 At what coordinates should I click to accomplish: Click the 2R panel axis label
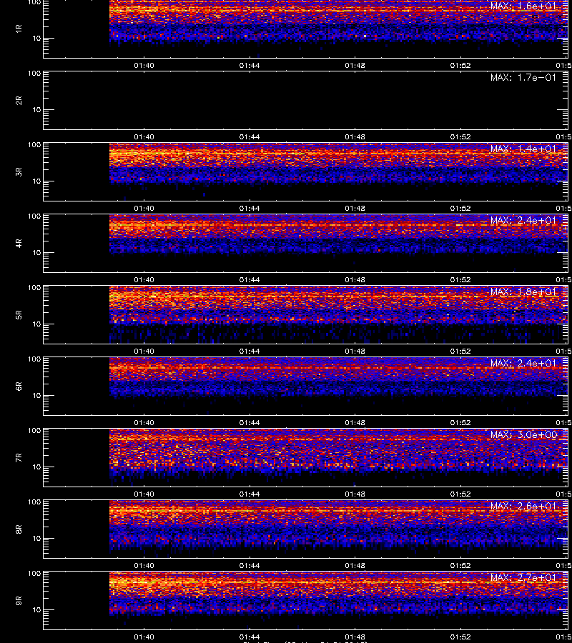pyautogui.click(x=19, y=101)
